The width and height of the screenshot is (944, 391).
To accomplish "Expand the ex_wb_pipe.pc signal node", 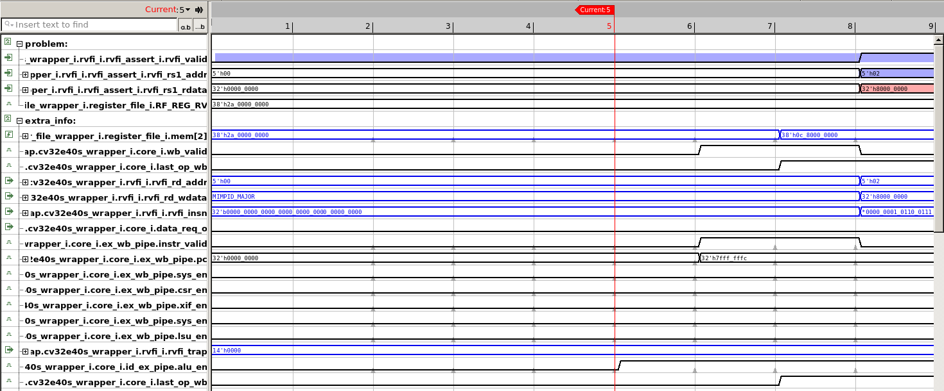I will pyautogui.click(x=24, y=259).
